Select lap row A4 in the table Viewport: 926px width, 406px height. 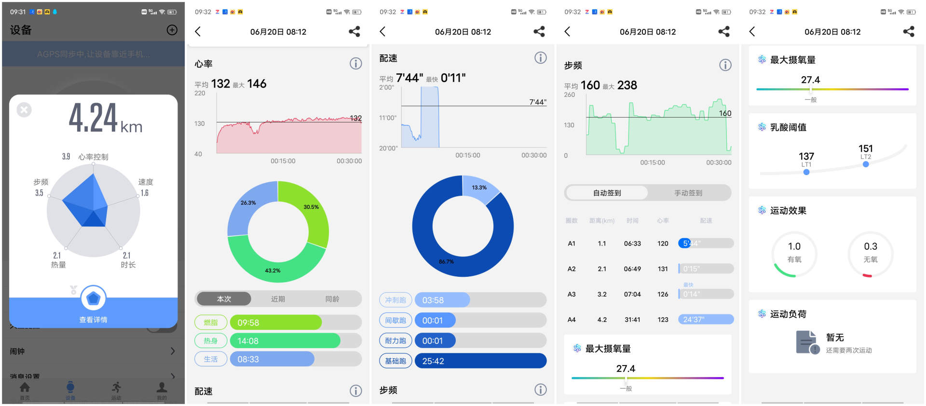pos(649,319)
